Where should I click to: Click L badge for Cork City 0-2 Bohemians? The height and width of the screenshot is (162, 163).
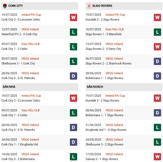(73, 157)
